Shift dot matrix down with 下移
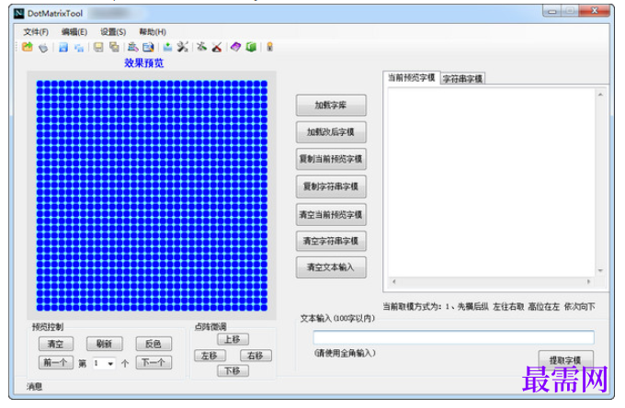This screenshot has height=408, width=625. point(233,371)
